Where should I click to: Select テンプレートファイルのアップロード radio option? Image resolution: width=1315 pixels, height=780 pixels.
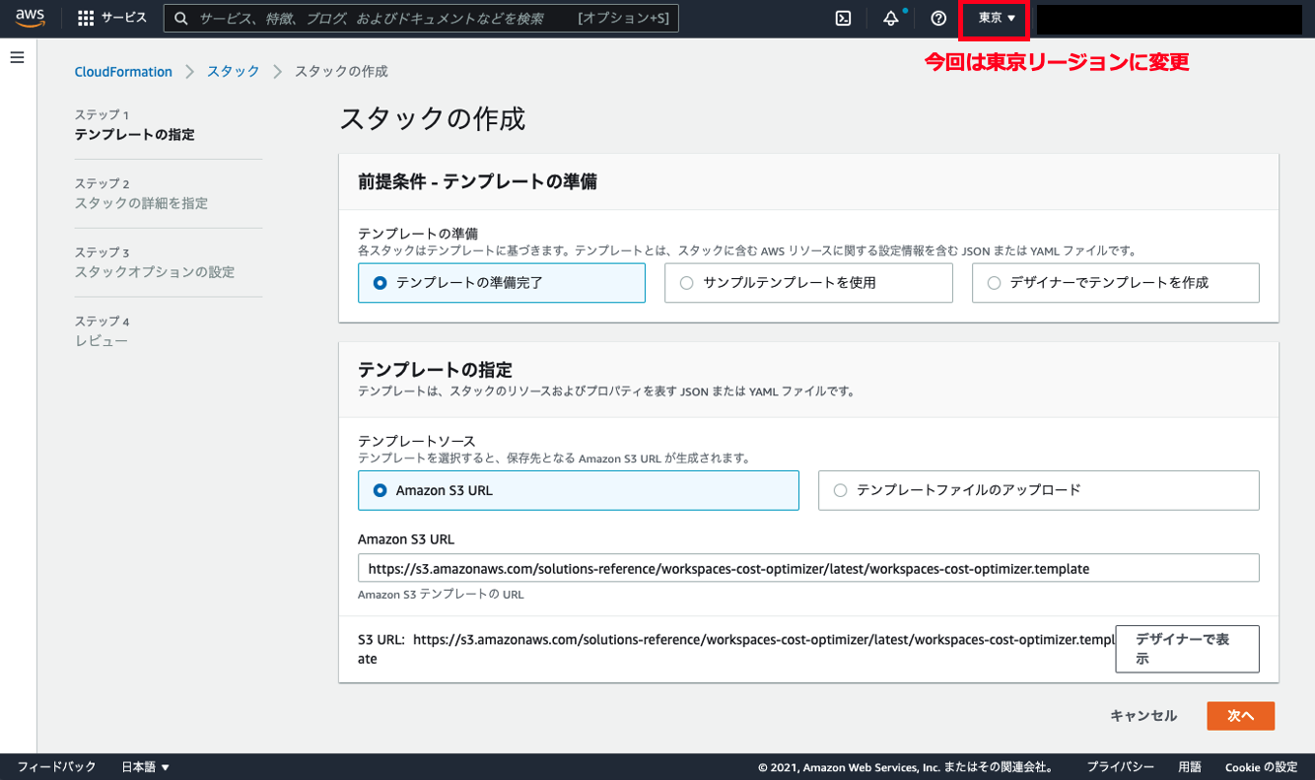[1038, 490]
